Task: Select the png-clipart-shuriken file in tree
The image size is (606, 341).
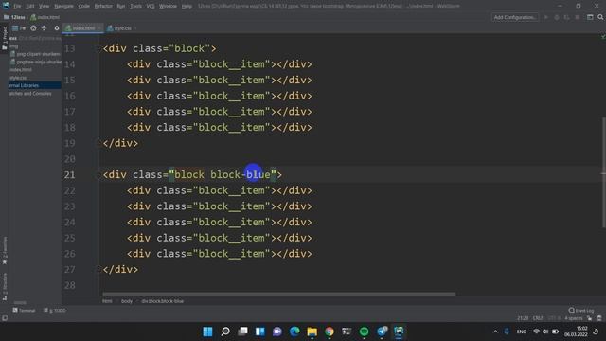Action: tap(36, 54)
